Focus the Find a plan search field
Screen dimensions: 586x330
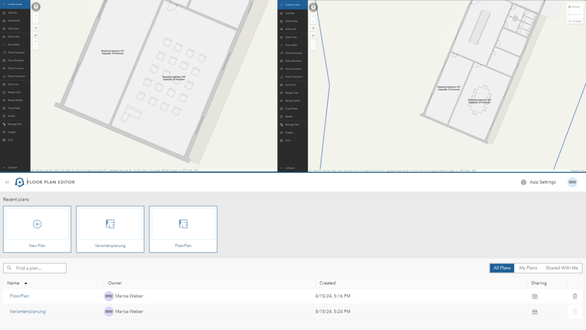click(x=35, y=268)
